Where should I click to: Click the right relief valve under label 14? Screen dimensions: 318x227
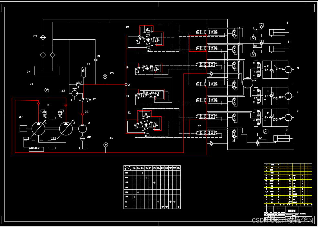(60, 113)
